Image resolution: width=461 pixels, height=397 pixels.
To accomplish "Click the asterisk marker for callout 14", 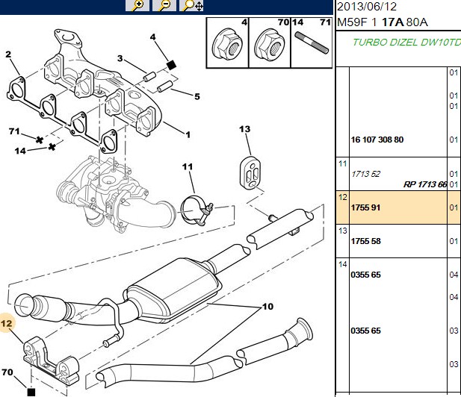I will click(52, 146).
